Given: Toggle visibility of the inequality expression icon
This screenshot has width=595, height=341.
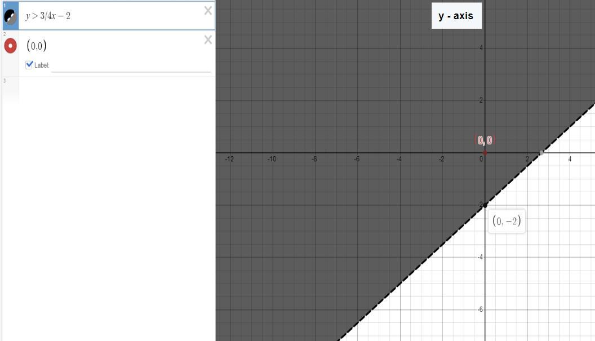Looking at the screenshot, I should (x=10, y=17).
